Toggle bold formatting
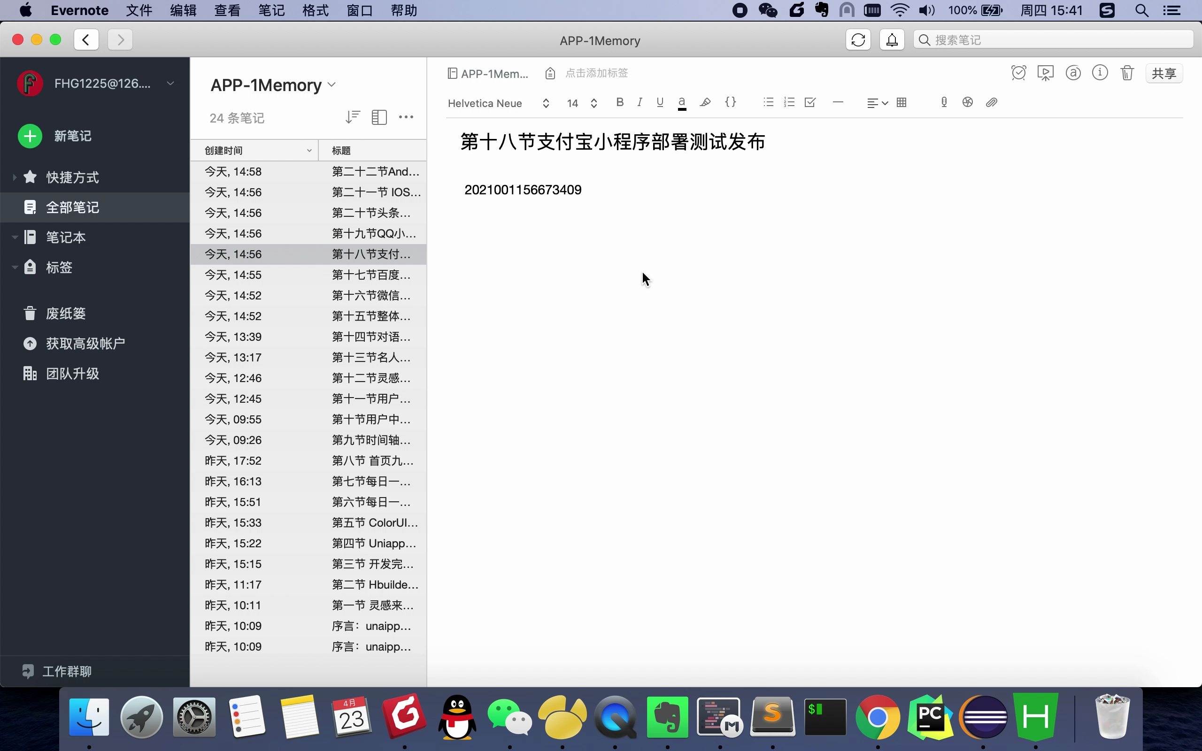The image size is (1202, 751). click(x=619, y=102)
